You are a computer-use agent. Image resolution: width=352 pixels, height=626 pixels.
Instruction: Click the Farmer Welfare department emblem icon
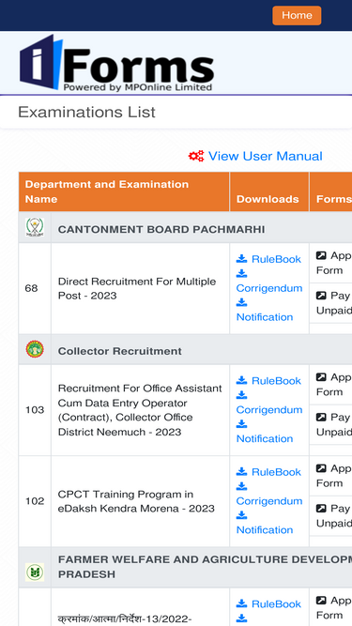click(x=35, y=572)
